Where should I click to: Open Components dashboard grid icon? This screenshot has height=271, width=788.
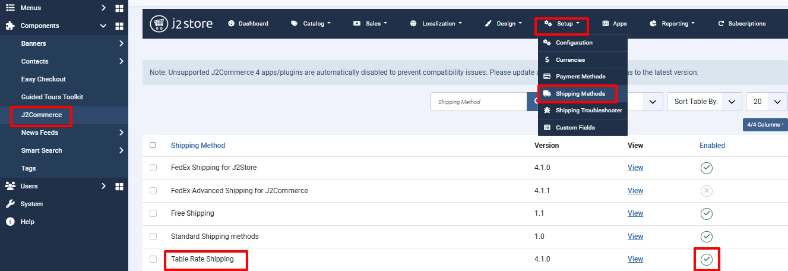click(x=119, y=26)
